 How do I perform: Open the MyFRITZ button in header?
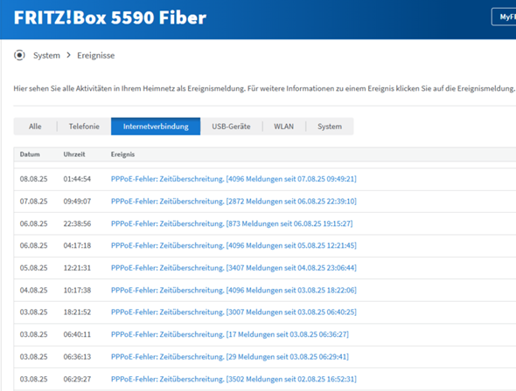point(504,17)
